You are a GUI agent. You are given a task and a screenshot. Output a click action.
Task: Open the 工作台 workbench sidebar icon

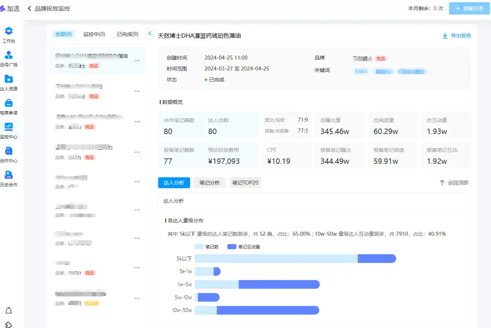[x=9, y=30]
